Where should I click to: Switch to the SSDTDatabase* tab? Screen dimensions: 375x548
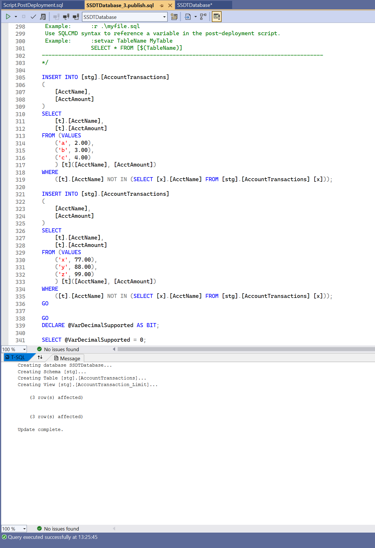pyautogui.click(x=195, y=5)
